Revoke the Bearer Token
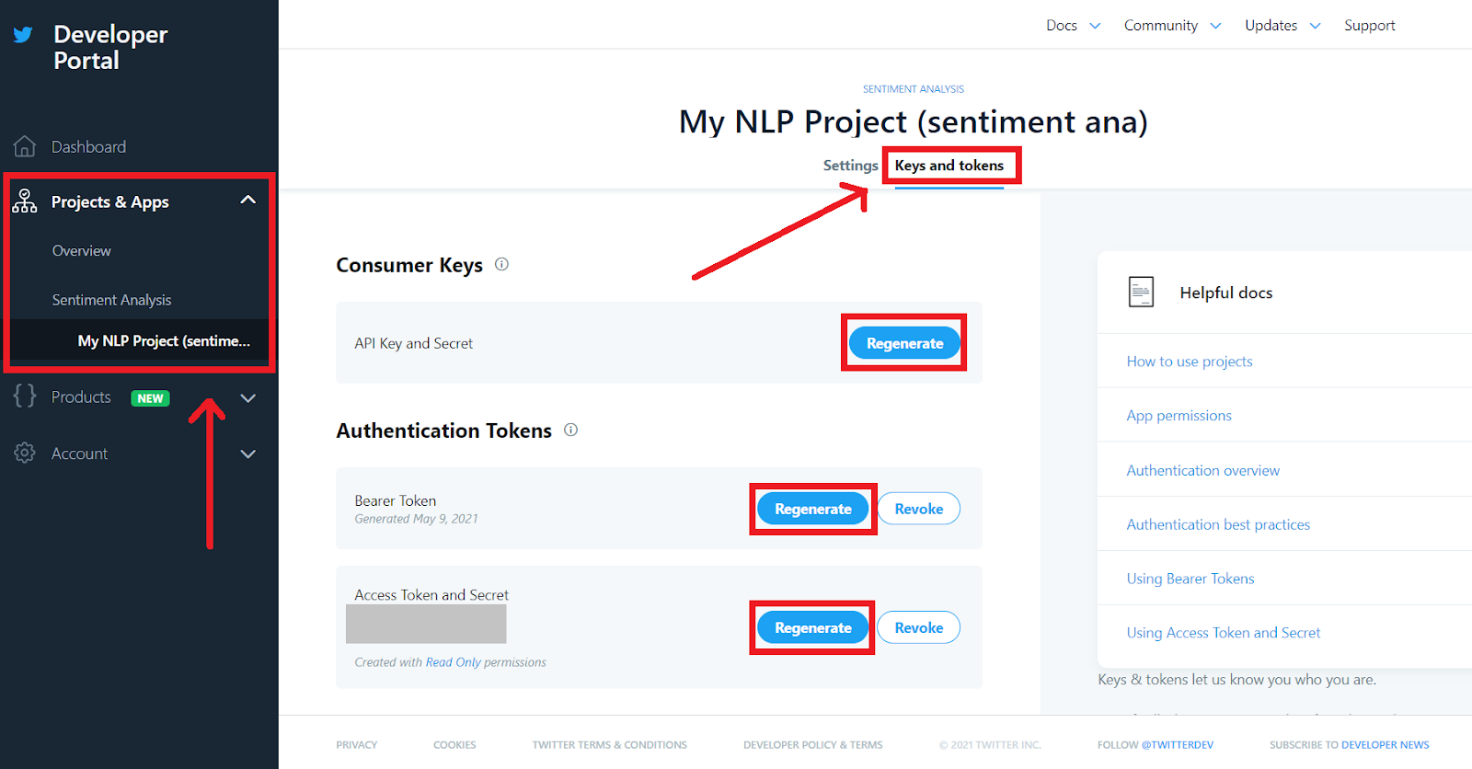The height and width of the screenshot is (769, 1472). click(x=919, y=509)
